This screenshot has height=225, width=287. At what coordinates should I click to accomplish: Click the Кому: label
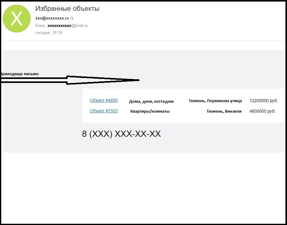click(40, 25)
